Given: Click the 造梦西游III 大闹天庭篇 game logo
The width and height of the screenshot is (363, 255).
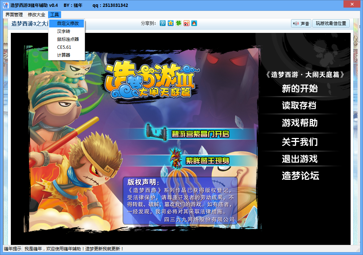Looking at the screenshot, I should point(151,80).
